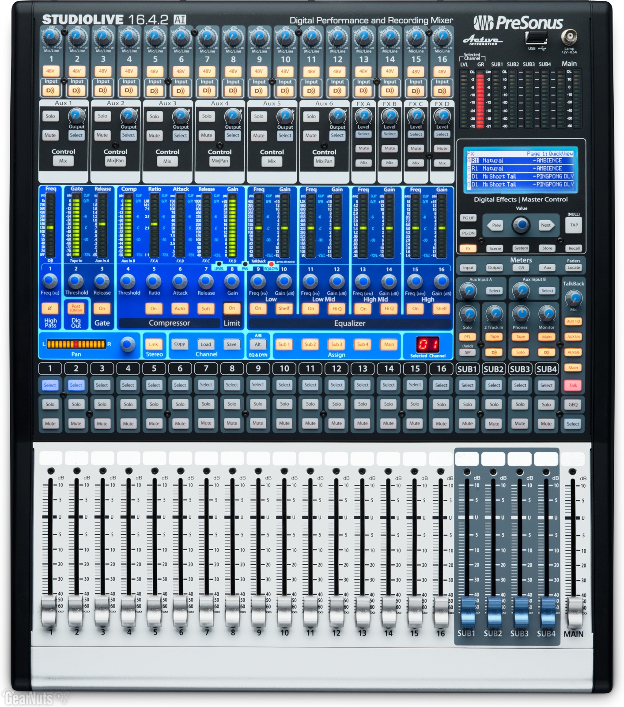Enable the Compressor Soft knee button
This screenshot has width=624, height=707.
pos(206,308)
